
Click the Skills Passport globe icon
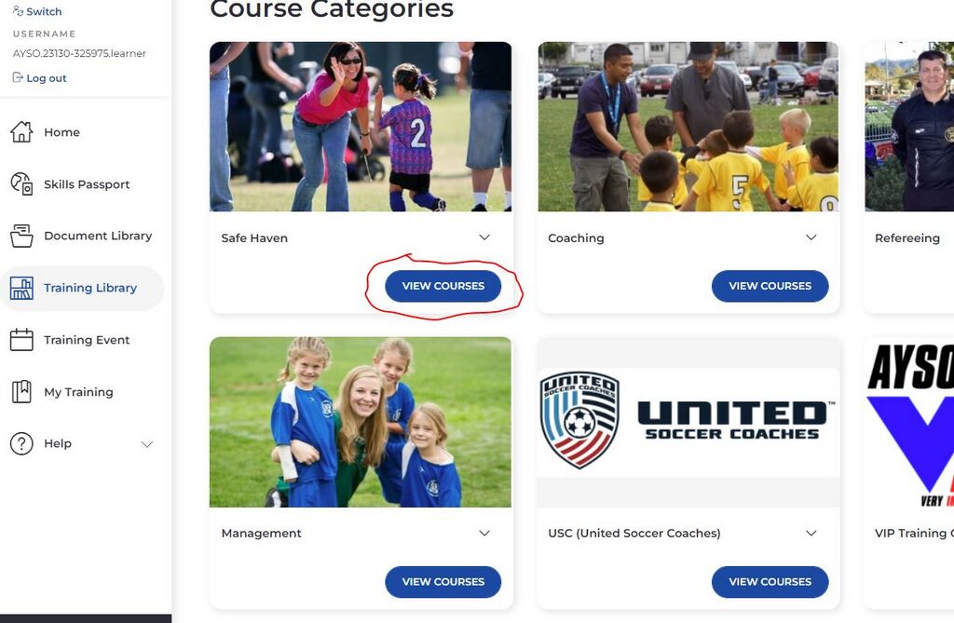21,183
